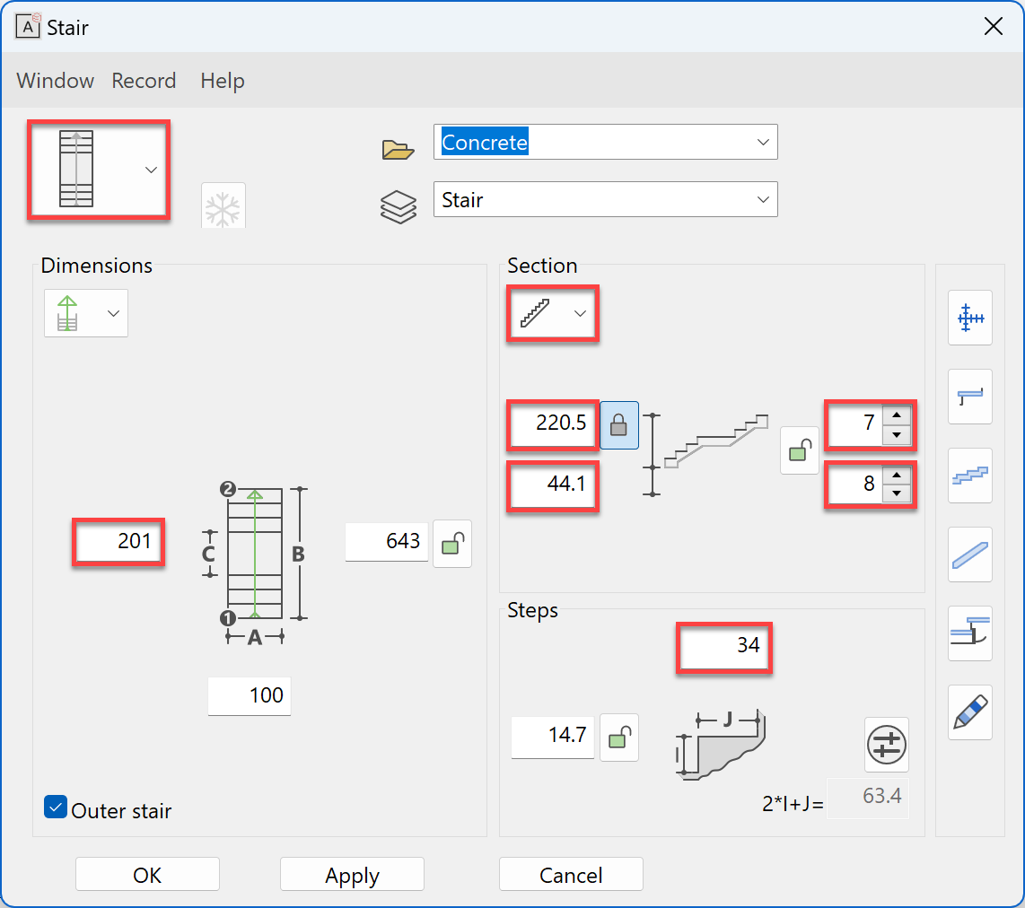Expand the Stair layer dropdown
The width and height of the screenshot is (1025, 908).
[x=762, y=199]
